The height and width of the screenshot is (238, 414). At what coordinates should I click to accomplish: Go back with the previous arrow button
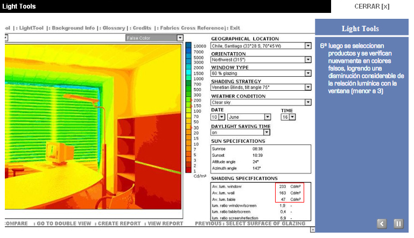[382, 224]
